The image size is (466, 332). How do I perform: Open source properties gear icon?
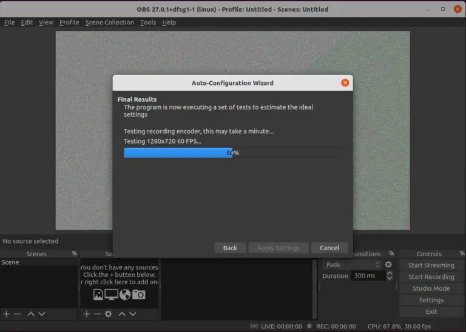[108, 314]
